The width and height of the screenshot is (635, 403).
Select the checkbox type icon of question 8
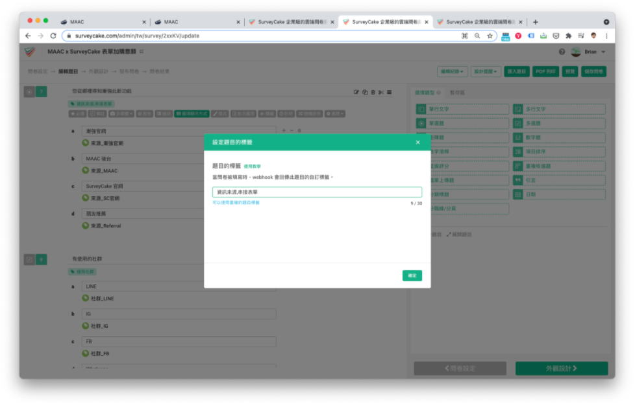coord(29,260)
